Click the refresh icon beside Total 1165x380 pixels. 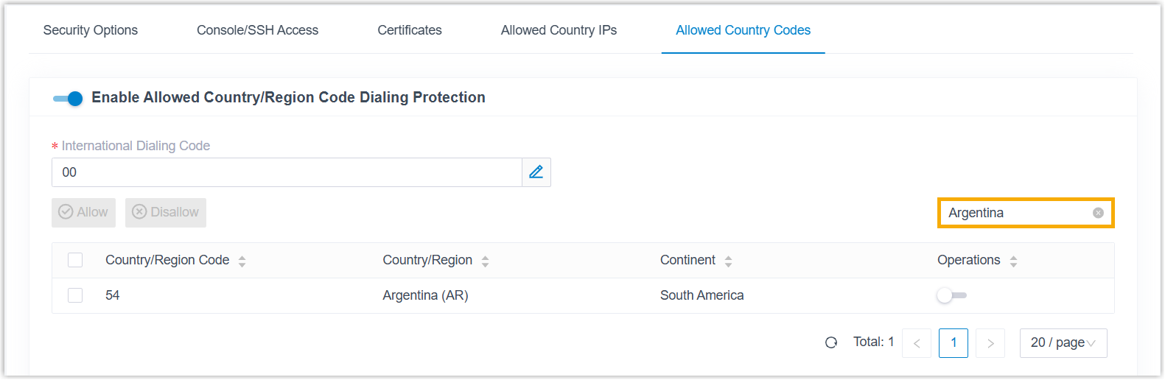coord(831,342)
